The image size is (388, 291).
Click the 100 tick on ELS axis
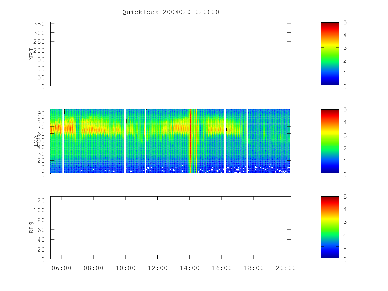pyautogui.click(x=39, y=210)
